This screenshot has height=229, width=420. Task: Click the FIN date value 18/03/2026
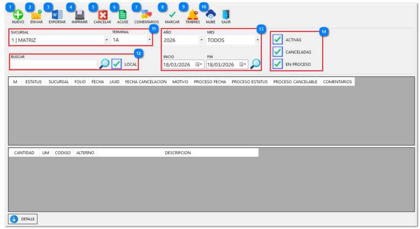click(x=221, y=65)
